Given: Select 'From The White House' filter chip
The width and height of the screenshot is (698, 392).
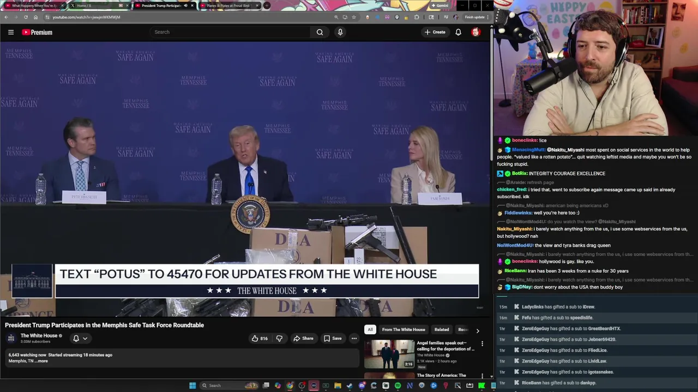Looking at the screenshot, I should tap(404, 329).
